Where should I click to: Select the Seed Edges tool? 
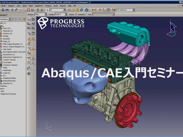point(33,19)
